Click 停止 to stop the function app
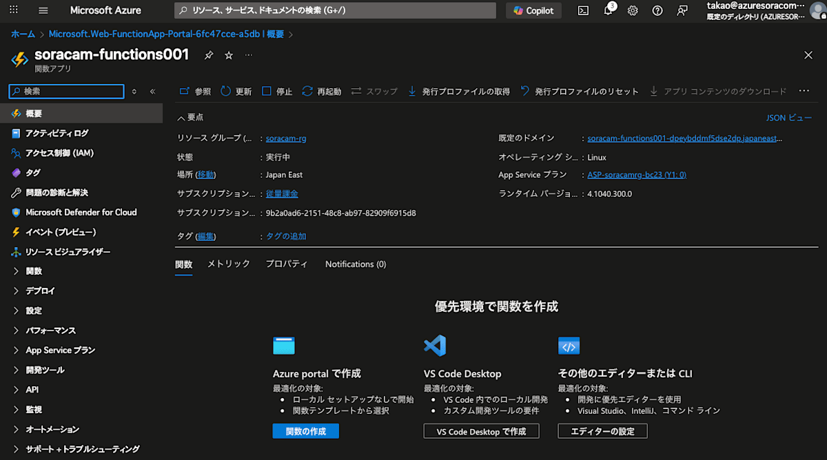The height and width of the screenshot is (460, 827). tap(277, 91)
